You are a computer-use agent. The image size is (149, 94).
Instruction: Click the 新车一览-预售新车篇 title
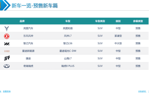35,5
